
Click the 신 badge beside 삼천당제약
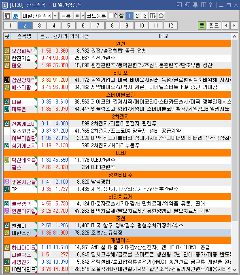pyautogui.click(x=7, y=80)
